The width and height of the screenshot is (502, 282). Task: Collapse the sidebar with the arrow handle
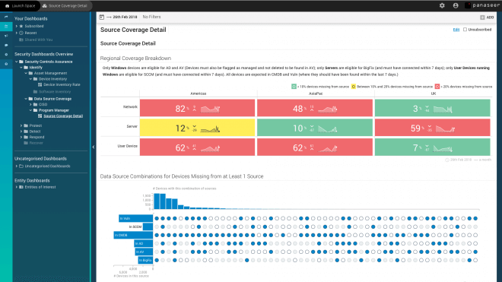pos(93,147)
